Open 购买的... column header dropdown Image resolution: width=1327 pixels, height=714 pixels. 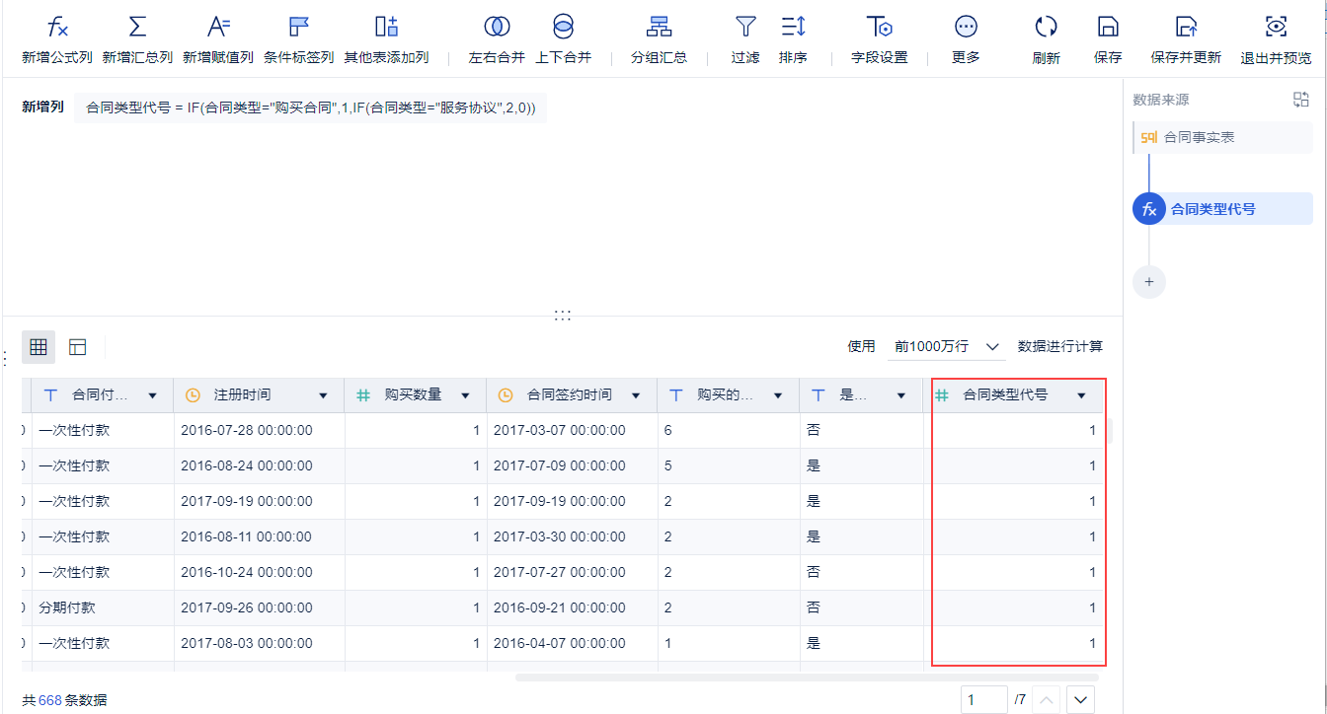pyautogui.click(x=779, y=395)
